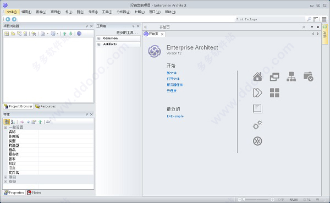Toggle the categorized view button in properties toolbar

(x=7, y=122)
